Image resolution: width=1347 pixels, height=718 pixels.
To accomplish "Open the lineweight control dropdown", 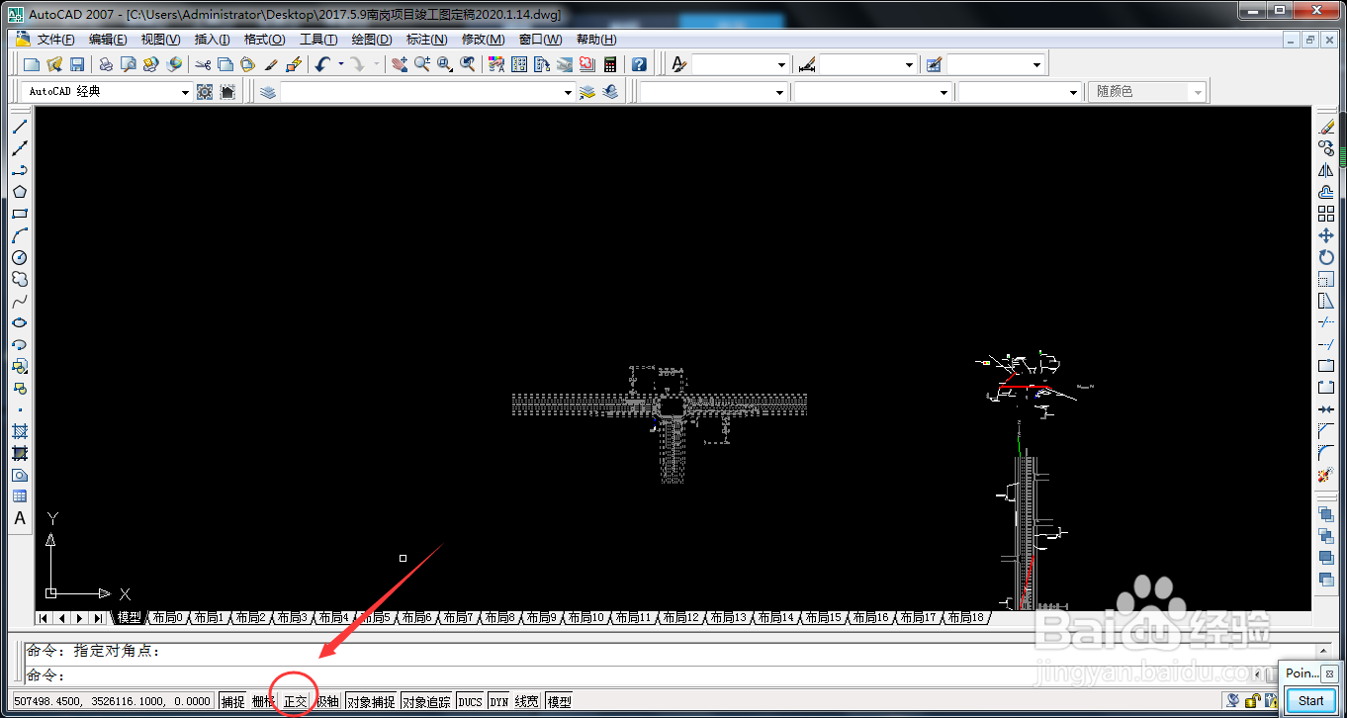I will 1074,92.
